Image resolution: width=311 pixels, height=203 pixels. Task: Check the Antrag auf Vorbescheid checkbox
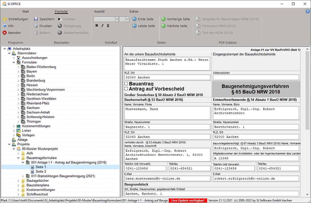[x=126, y=89]
